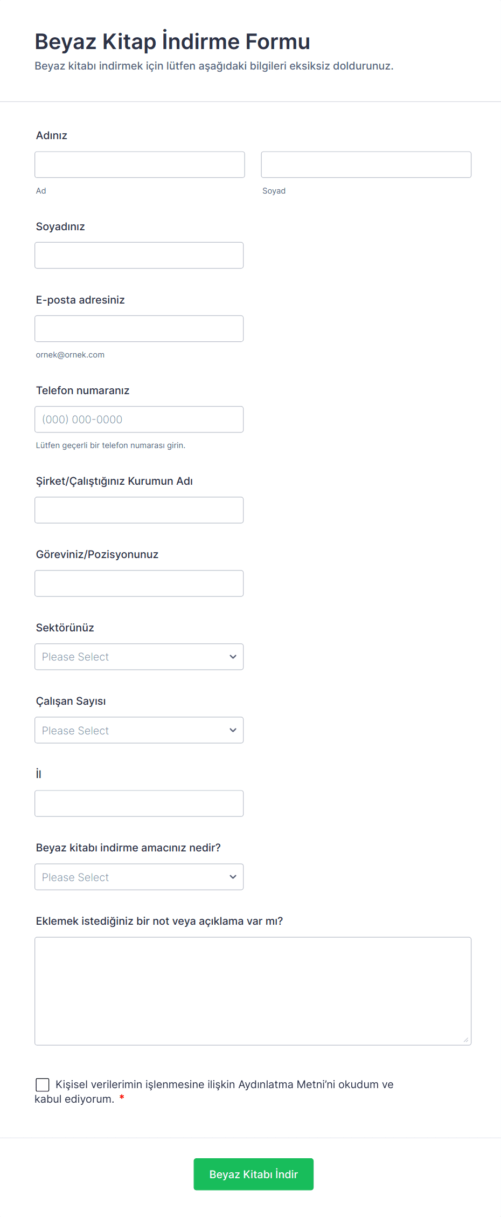The height and width of the screenshot is (1217, 501).
Task: Click the Aydınlatma Metni consent label text
Action: pyautogui.click(x=224, y=1084)
